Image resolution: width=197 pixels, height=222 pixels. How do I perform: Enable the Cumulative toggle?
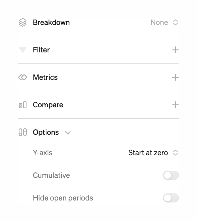[171, 175]
